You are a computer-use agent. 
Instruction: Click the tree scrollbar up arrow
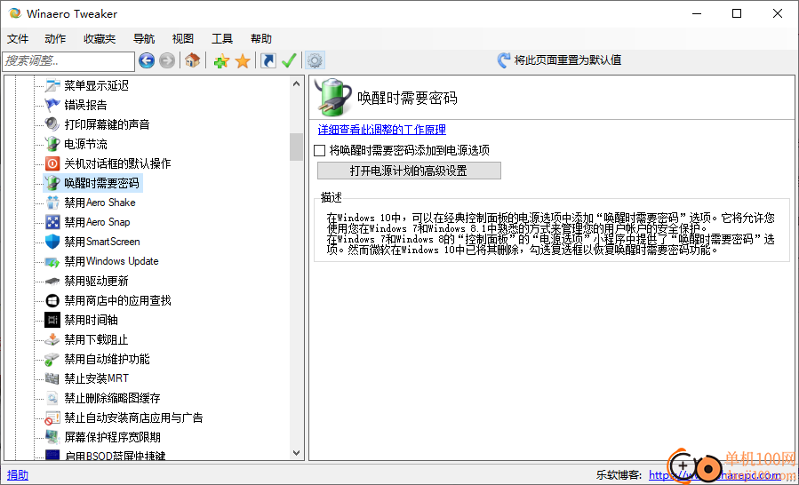[297, 83]
